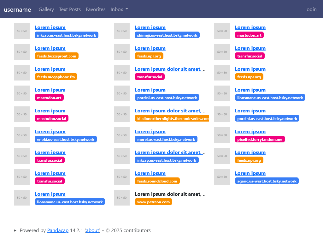The image size is (323, 239).
Task: Select thumbnail next to the feeds.soundcloud.com post
Action: coord(122,177)
